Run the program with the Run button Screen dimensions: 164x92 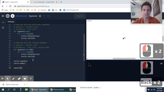(80, 16)
